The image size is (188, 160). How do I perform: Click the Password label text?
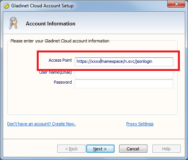click(x=63, y=82)
